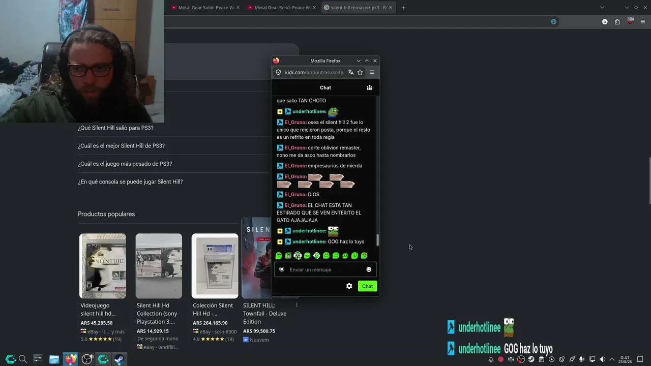651x366 pixels.
Task: Click username El_Gruno beside 'DIOS' message
Action: coord(295,195)
